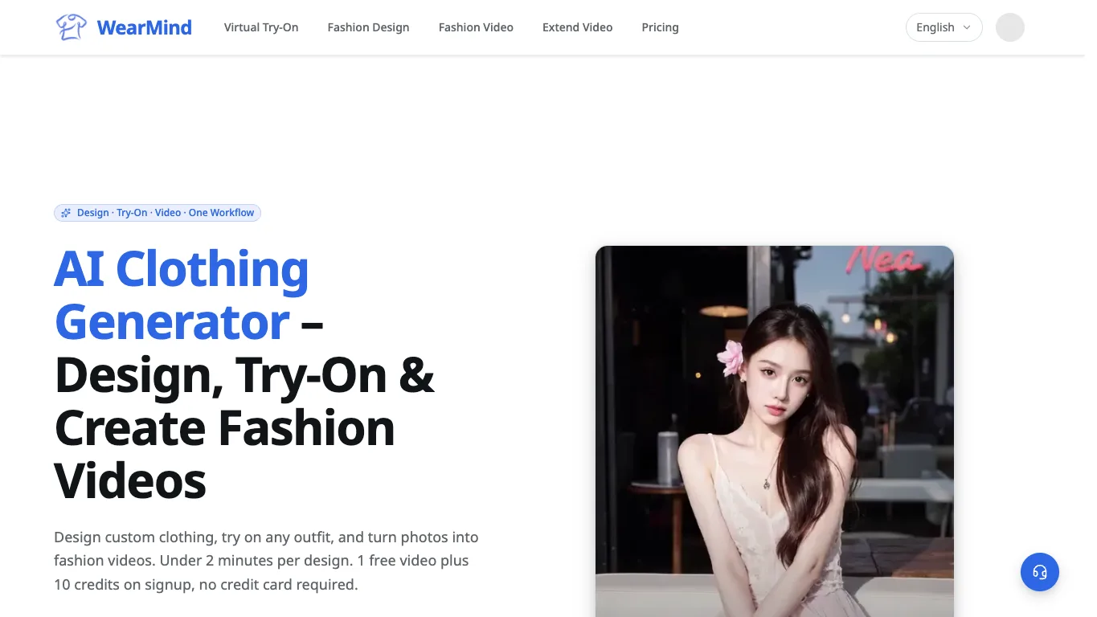Open the Virtual Try-On page
The width and height of the screenshot is (1097, 617).
tap(261, 27)
